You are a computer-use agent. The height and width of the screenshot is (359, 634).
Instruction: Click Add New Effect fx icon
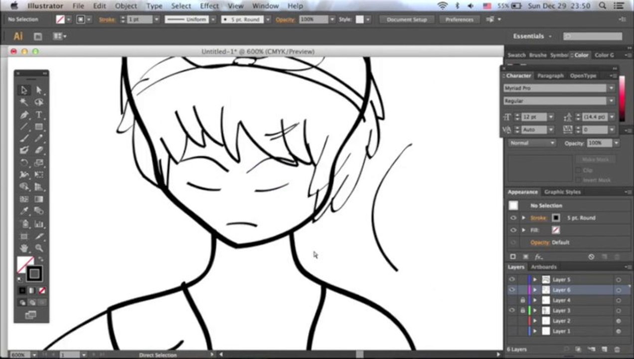pyautogui.click(x=538, y=257)
